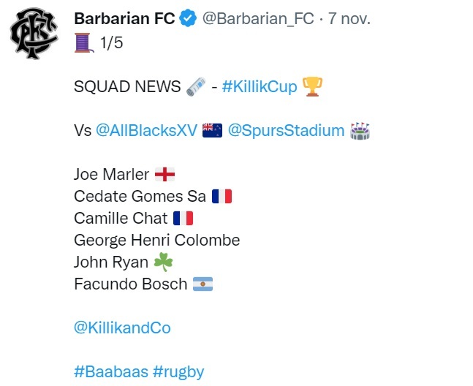Open the #Baabaas hashtag
The height and width of the screenshot is (386, 473).
(x=110, y=371)
